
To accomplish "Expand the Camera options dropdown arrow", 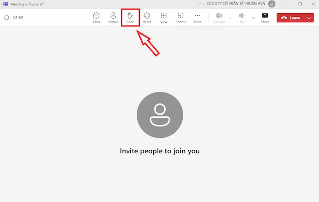I will click(x=230, y=18).
